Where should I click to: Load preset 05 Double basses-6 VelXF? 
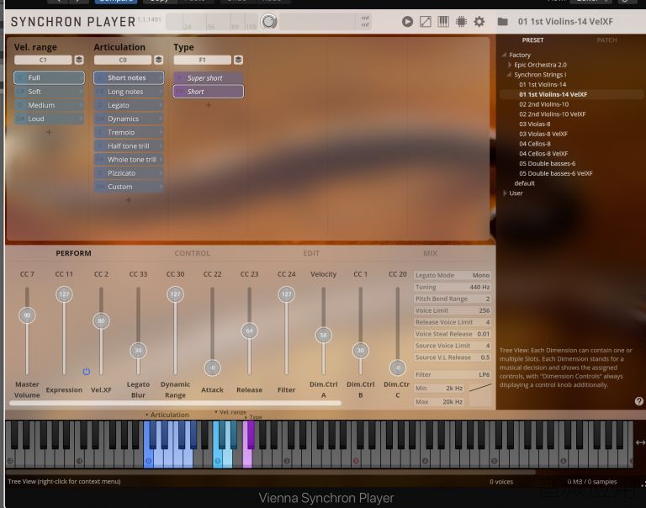point(555,173)
